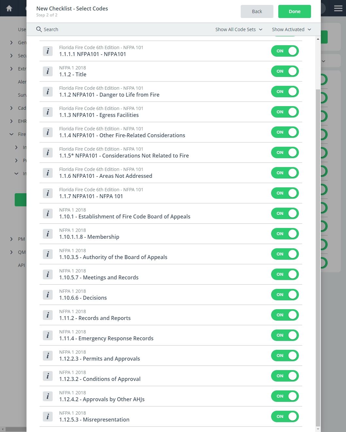Open Show Activated filter dropdown
Image resolution: width=346 pixels, height=432 pixels.
[291, 29]
